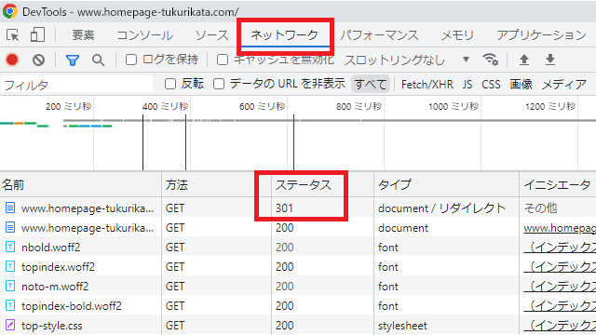Switch to the 要素 tab
The width and height of the screenshot is (596, 335).
[x=83, y=35]
